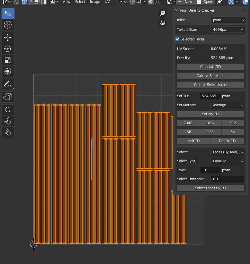The height and width of the screenshot is (264, 250).
Task: Open the Units px/m dropdown
Action: [228, 20]
